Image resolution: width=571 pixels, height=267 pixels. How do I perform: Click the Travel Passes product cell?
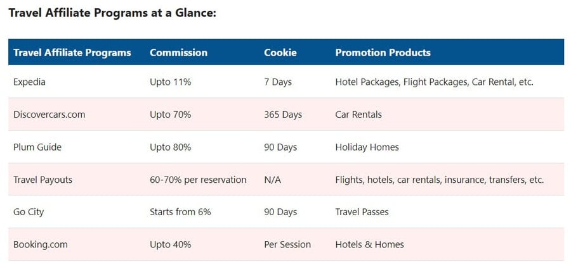[362, 212]
